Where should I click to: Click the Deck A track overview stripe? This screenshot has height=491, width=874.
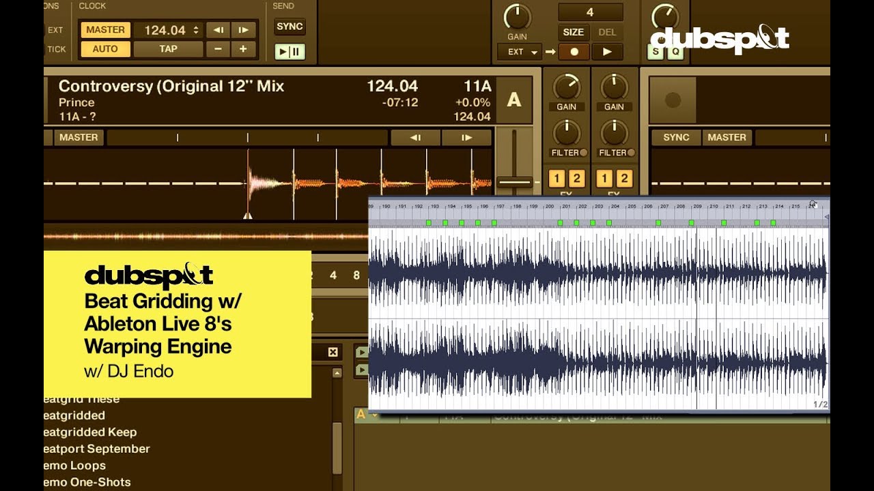206,237
